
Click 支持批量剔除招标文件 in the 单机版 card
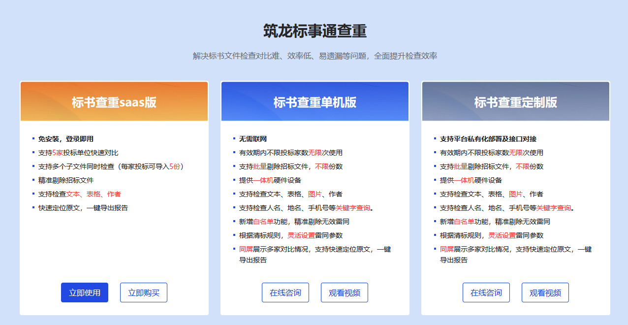coord(291,166)
